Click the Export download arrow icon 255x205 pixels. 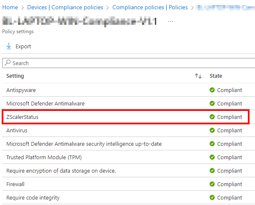pos(9,46)
